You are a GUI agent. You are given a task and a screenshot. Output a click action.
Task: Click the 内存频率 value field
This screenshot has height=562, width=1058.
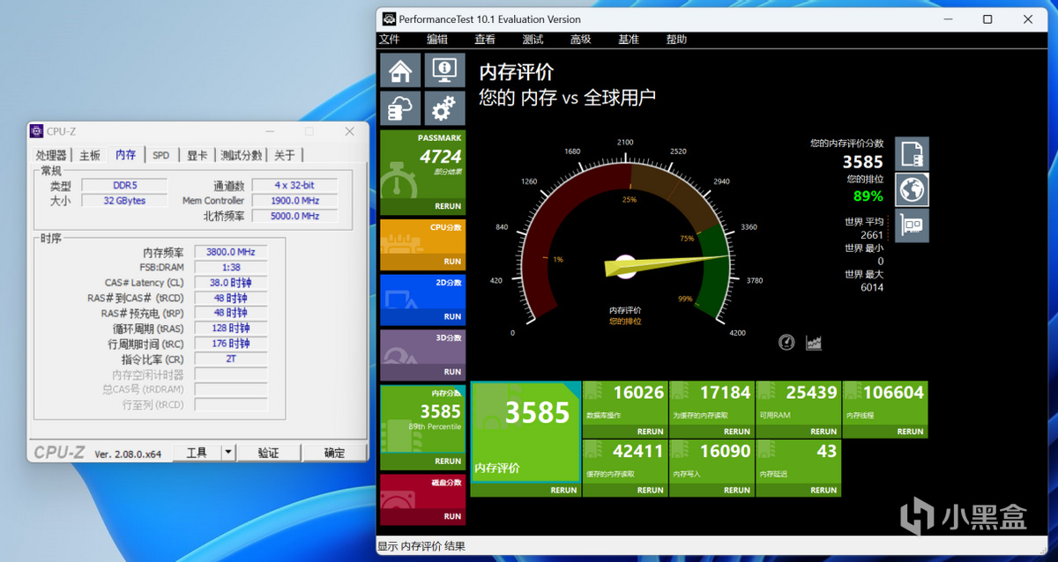230,252
